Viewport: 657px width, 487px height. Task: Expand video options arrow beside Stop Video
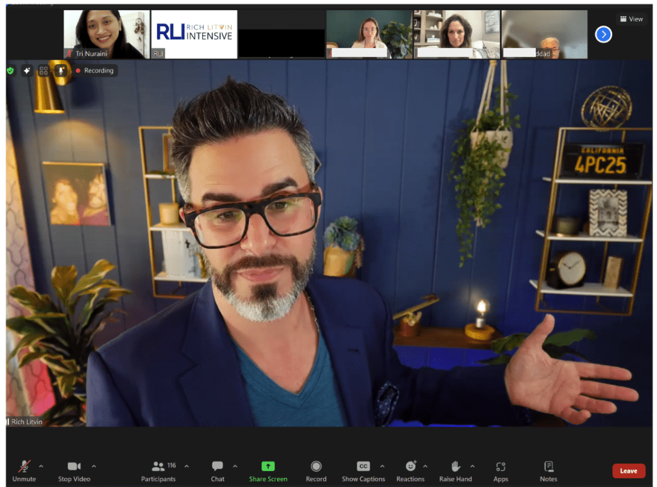tap(94, 466)
